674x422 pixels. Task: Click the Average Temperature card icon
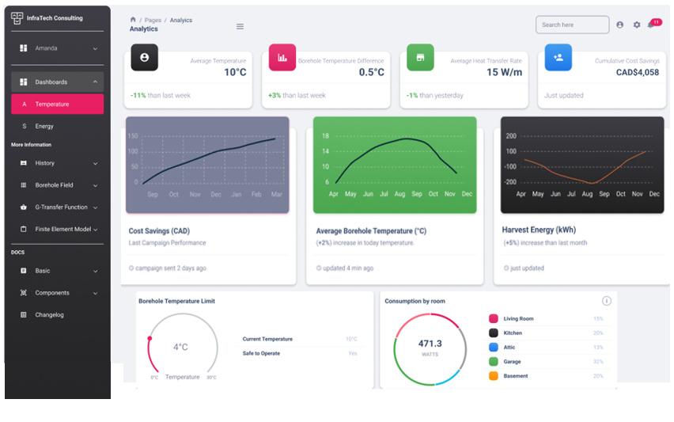tap(144, 58)
